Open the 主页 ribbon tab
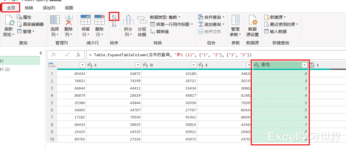 11,8
